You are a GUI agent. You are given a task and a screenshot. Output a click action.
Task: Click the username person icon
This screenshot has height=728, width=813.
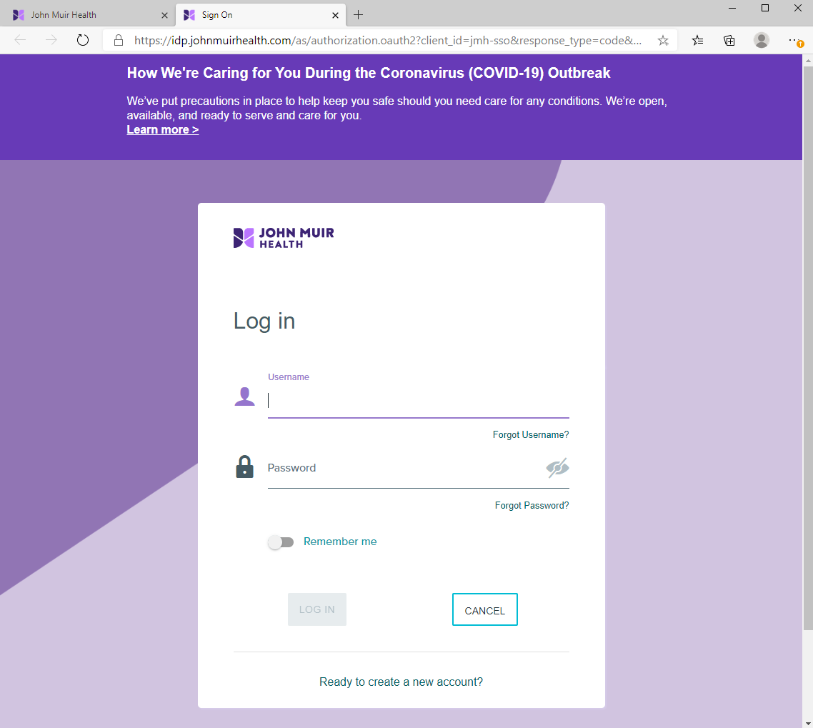coord(245,396)
